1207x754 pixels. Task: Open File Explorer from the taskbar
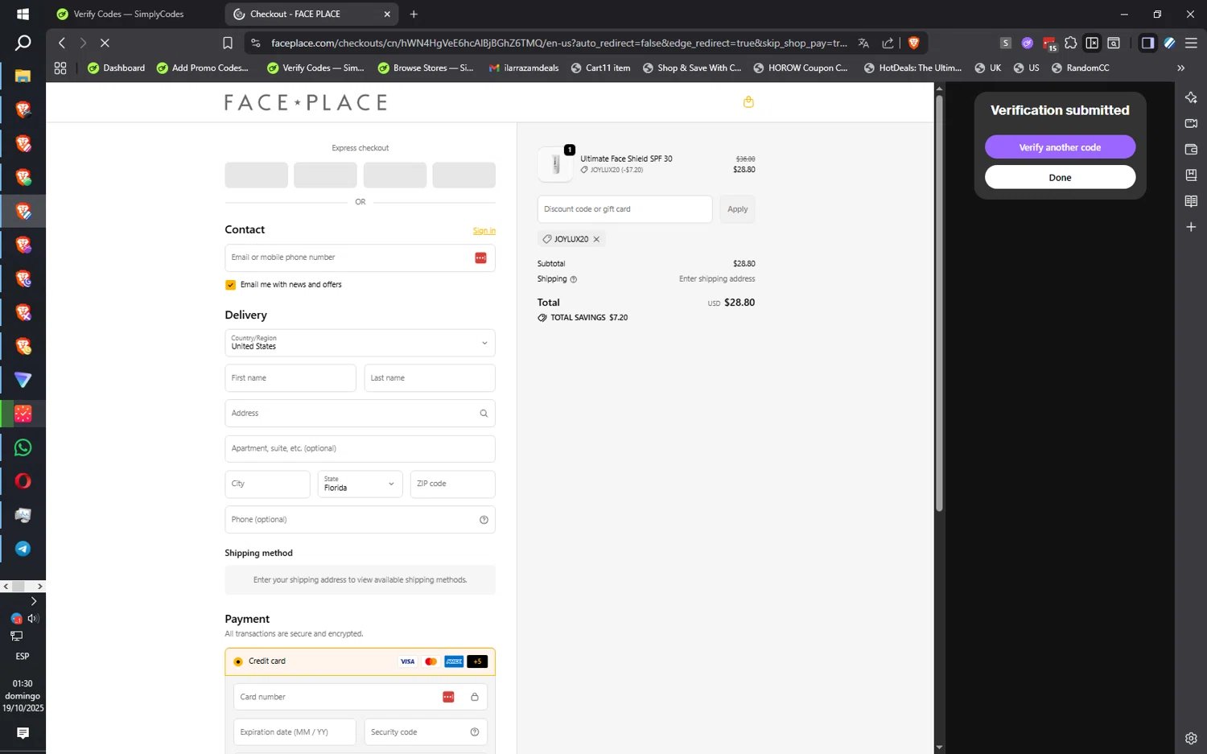coord(23,76)
